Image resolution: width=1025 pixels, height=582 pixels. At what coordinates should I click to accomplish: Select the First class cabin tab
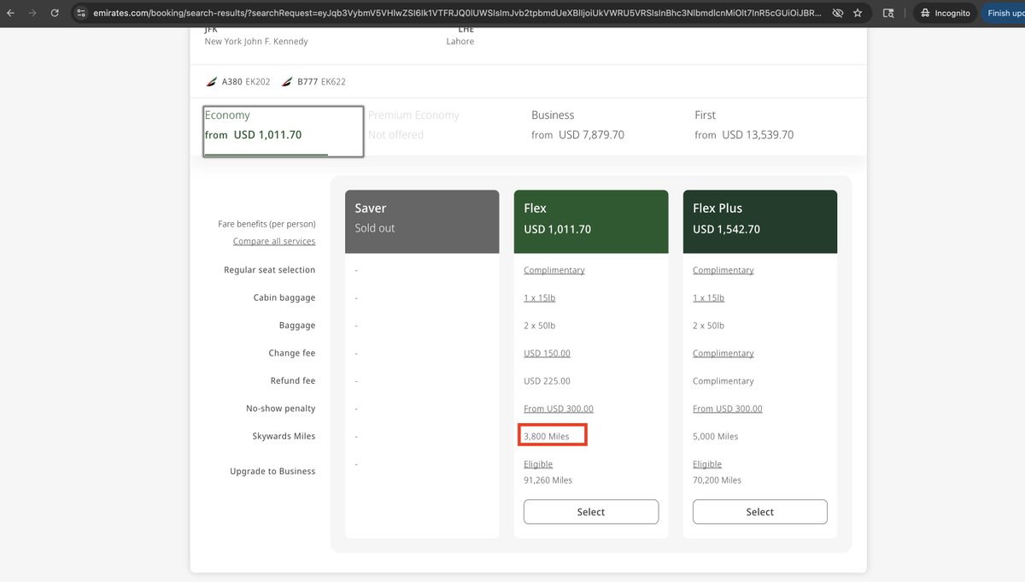click(x=744, y=125)
